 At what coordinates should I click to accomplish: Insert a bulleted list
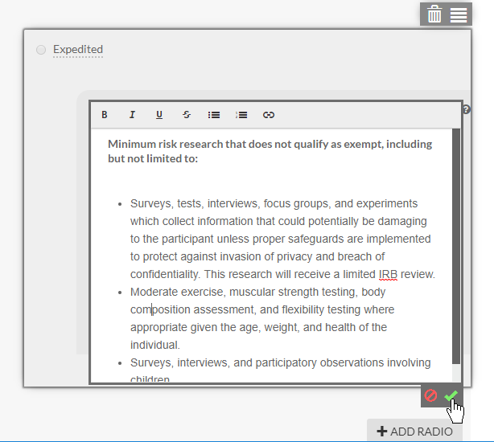pos(214,115)
